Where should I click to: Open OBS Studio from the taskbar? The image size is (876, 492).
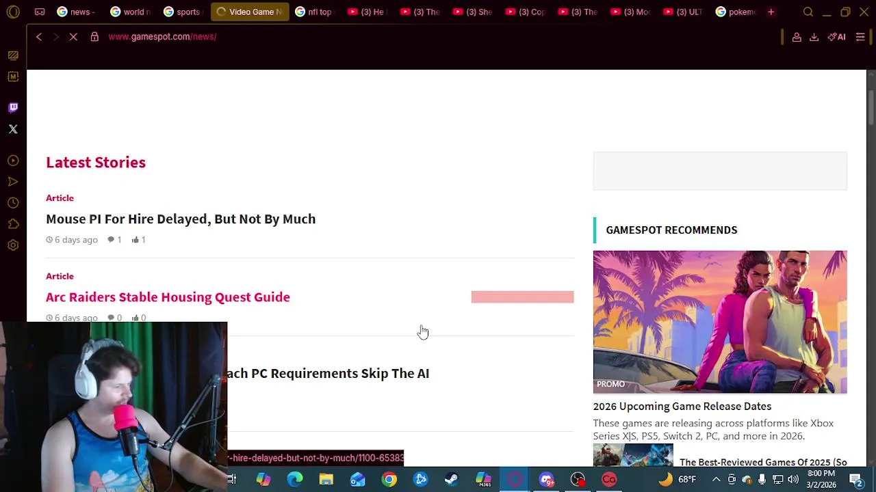point(578,480)
